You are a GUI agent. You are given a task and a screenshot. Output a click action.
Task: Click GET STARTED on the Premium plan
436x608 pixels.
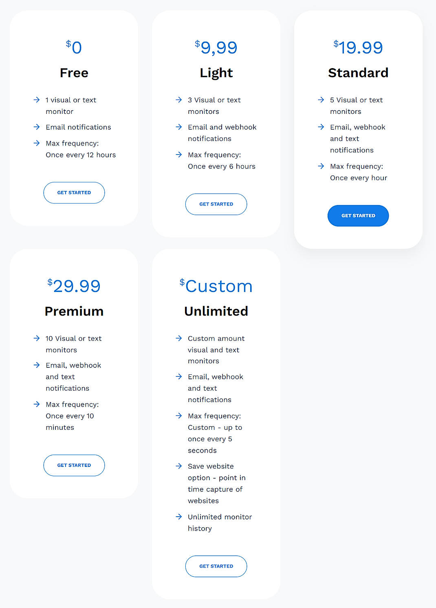tap(74, 465)
